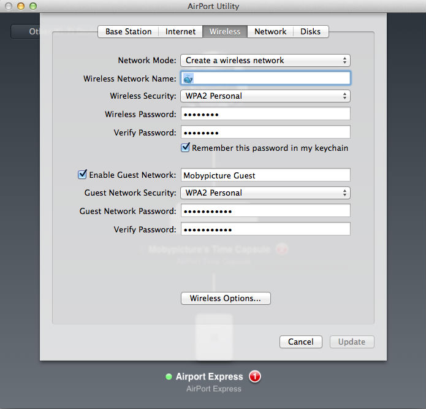Viewport: 426px width, 409px height.
Task: Focus the Guest Network name field
Action: click(265, 175)
